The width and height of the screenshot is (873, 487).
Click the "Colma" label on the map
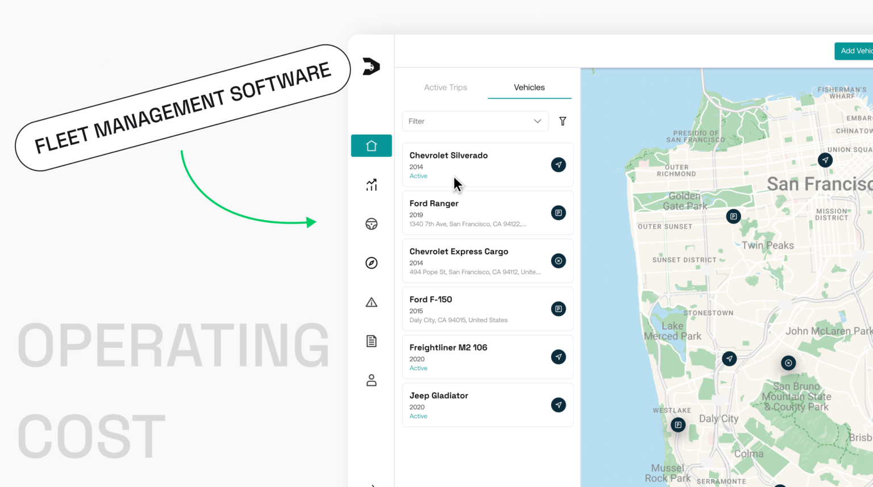(749, 453)
